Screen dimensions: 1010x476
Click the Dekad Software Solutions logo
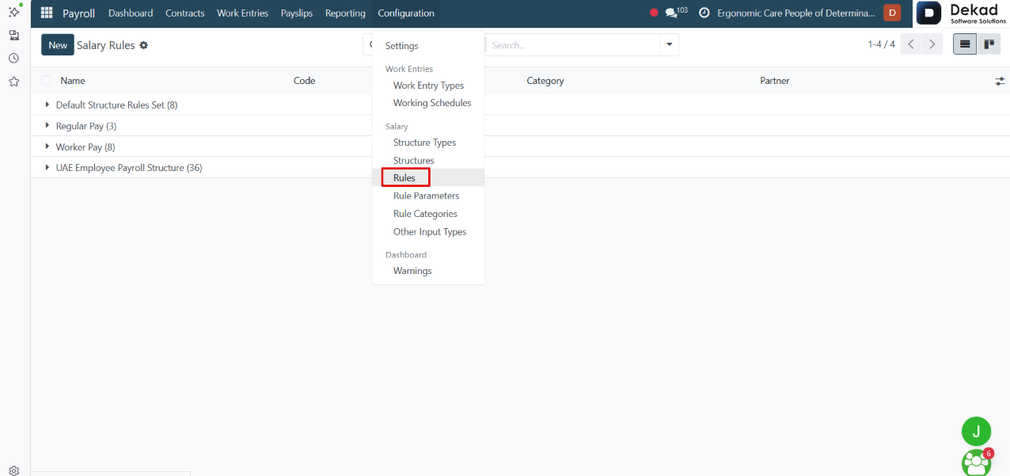tap(963, 13)
